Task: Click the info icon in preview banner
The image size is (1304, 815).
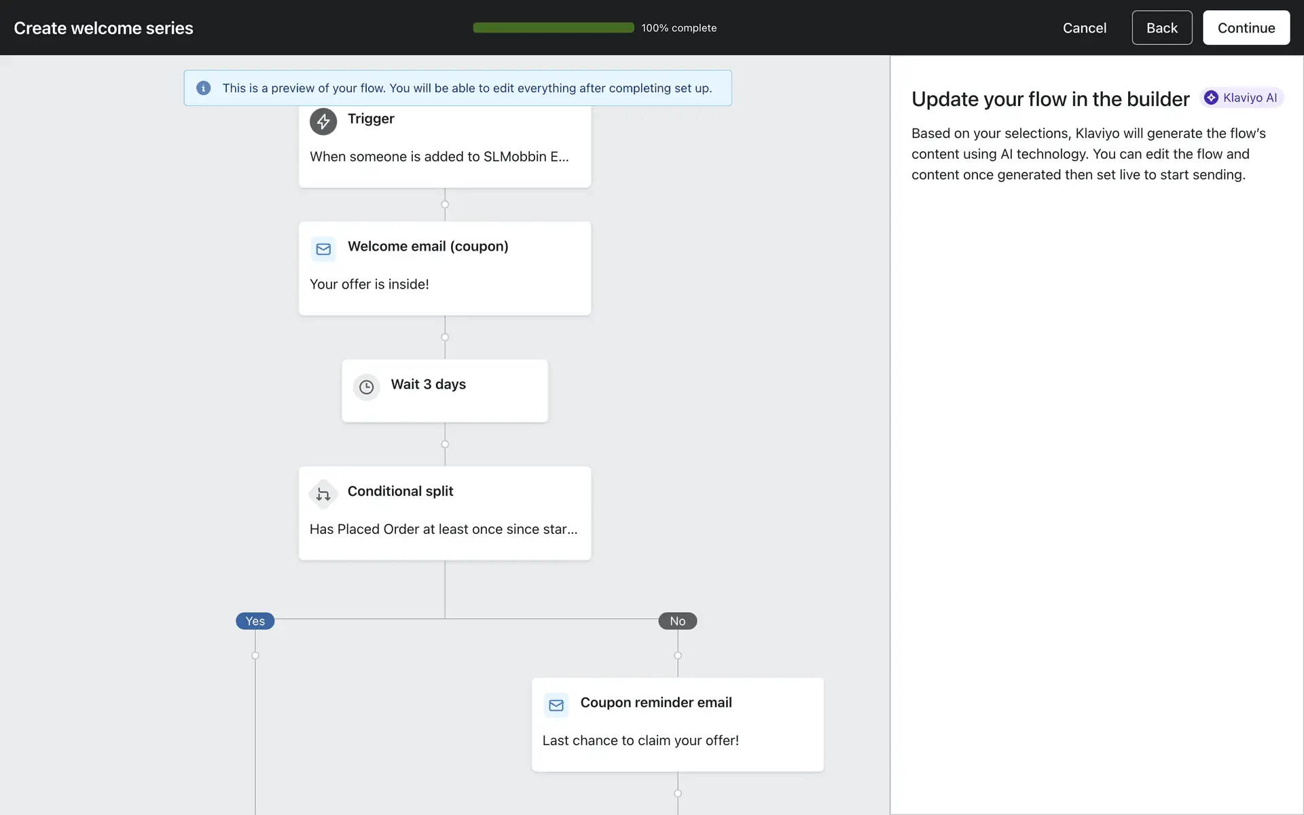Action: pos(203,88)
